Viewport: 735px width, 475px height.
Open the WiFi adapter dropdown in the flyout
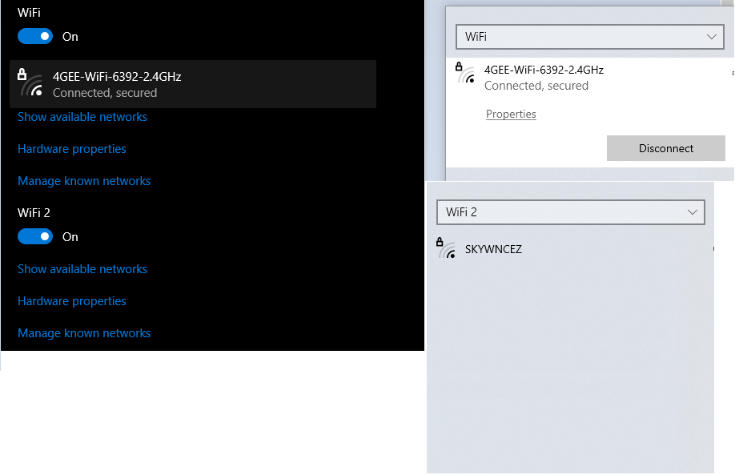[x=590, y=37]
